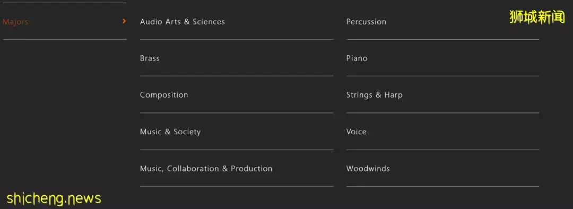Click the orange chevron beside Majors

pyautogui.click(x=124, y=21)
